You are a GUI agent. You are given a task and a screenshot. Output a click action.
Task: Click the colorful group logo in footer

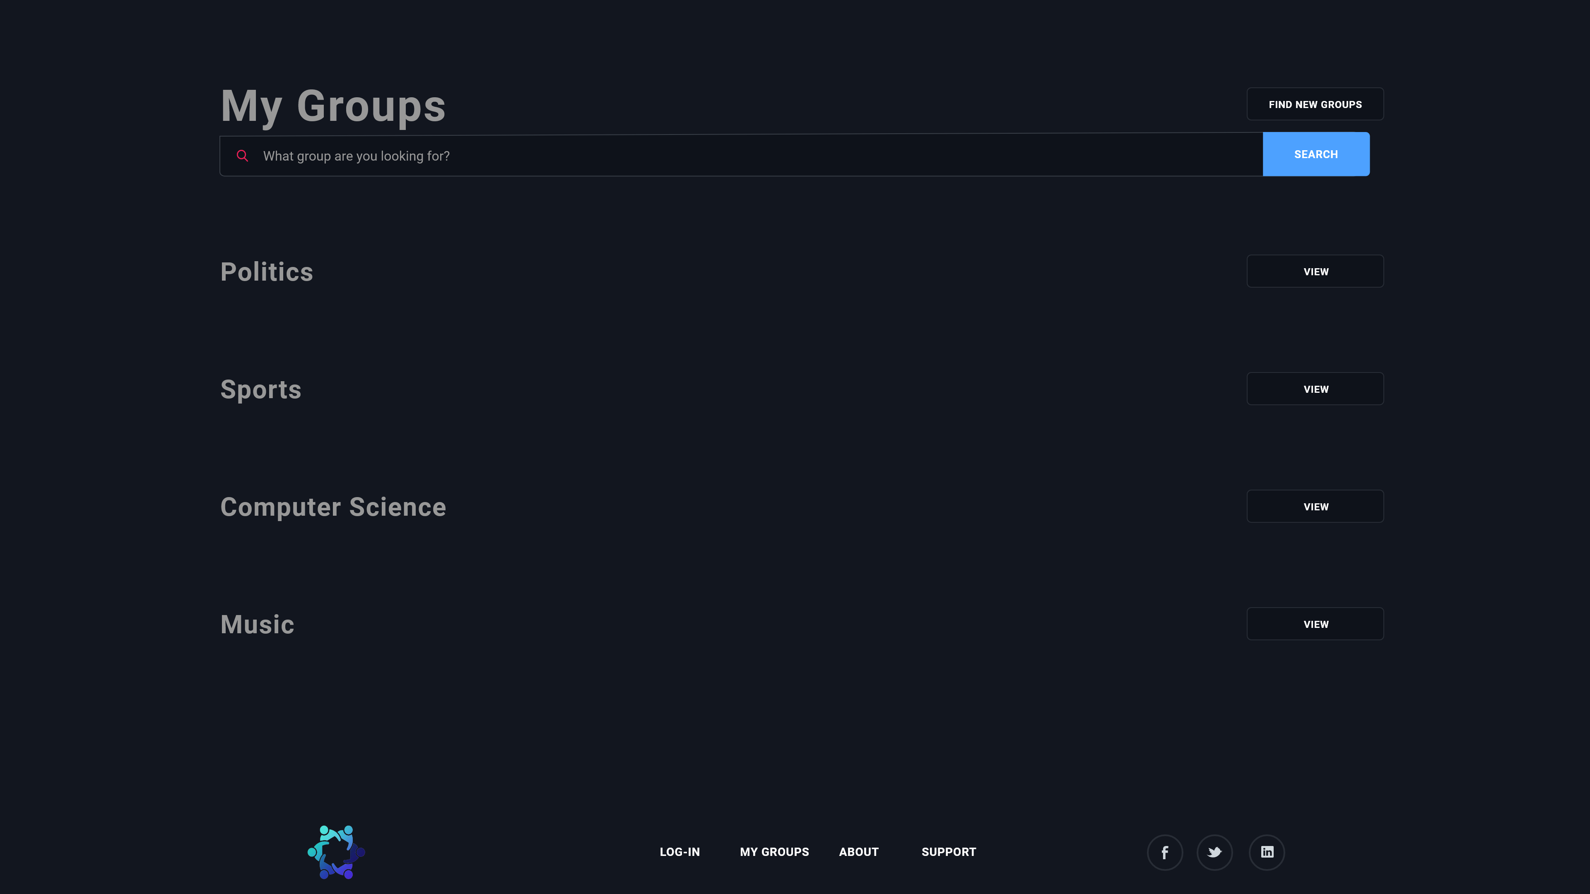click(x=336, y=852)
